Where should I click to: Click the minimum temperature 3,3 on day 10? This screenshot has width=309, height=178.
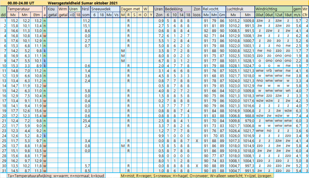click(x=25, y=65)
